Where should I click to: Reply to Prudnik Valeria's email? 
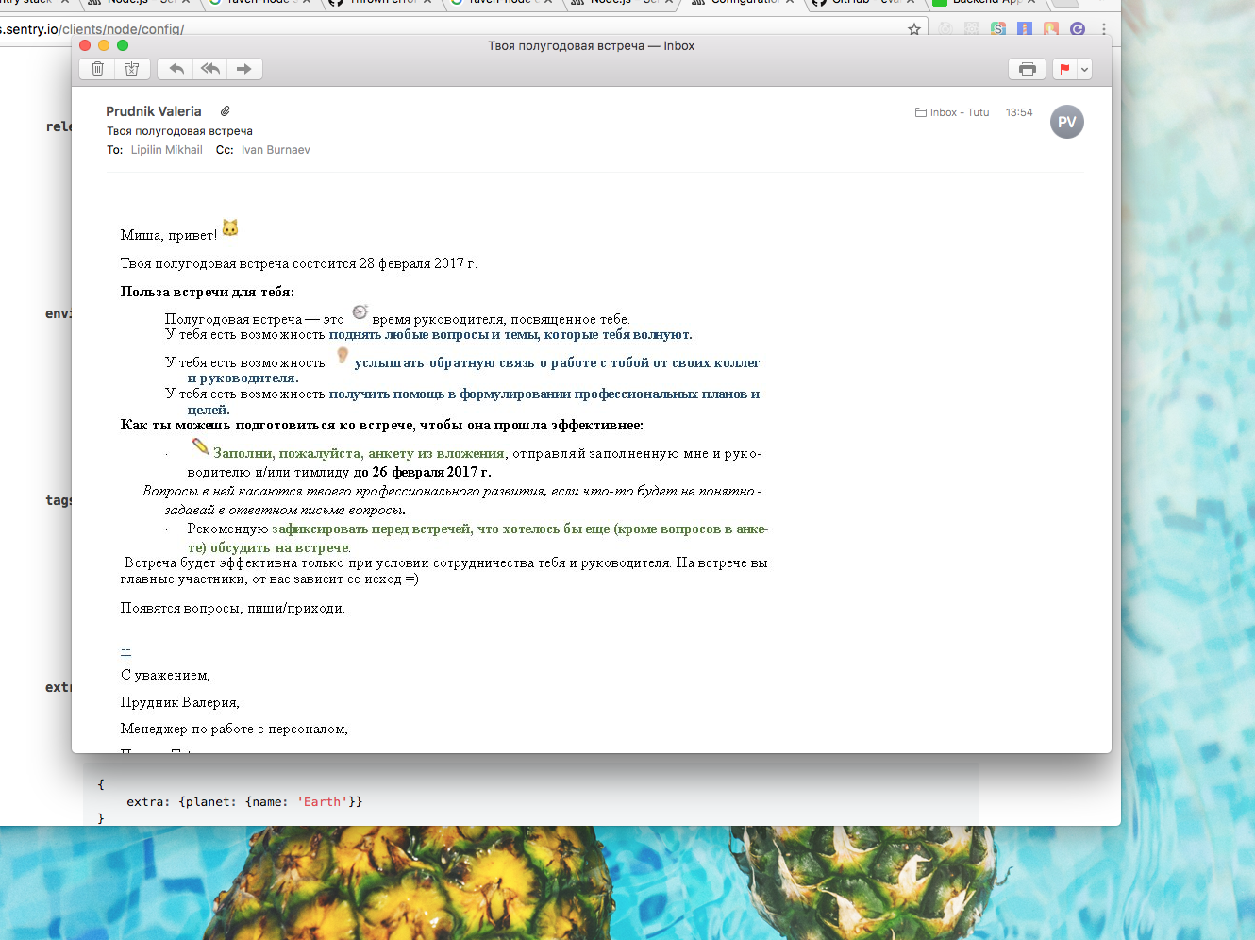pyautogui.click(x=176, y=69)
